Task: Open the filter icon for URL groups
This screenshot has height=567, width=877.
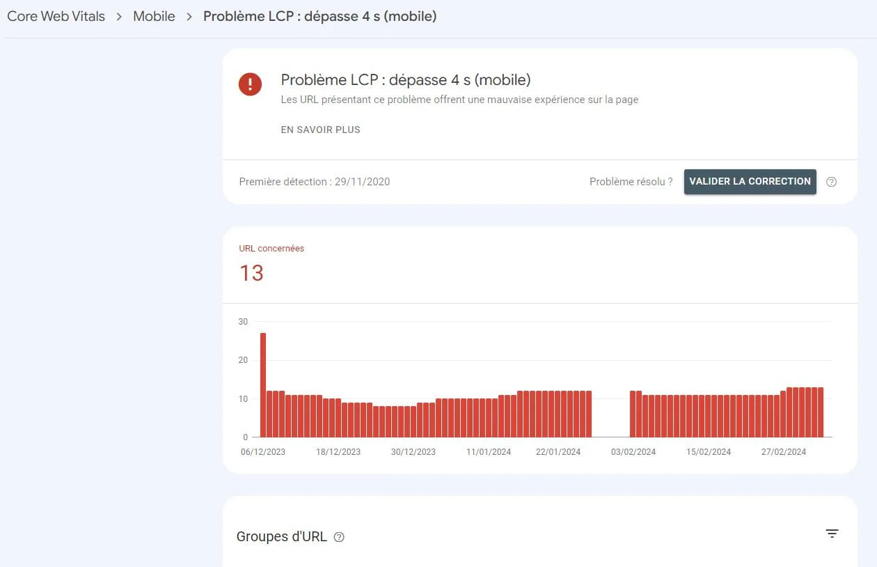Action: tap(832, 534)
